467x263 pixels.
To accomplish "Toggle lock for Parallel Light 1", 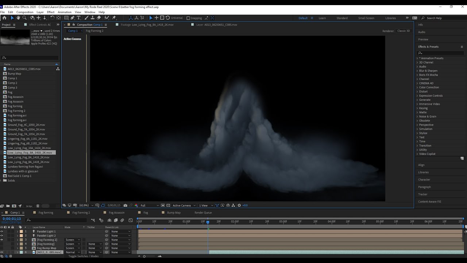I will [13, 232].
